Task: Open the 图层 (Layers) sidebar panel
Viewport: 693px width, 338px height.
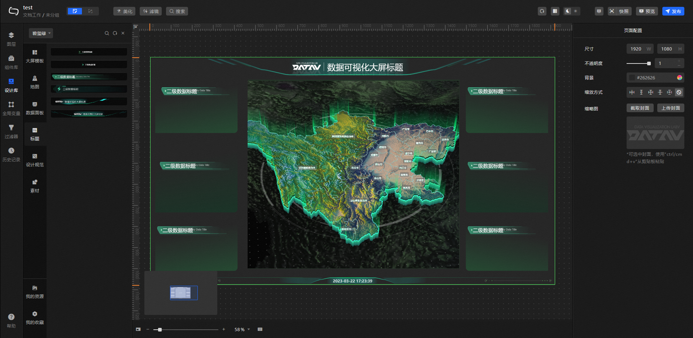Action: click(x=11, y=39)
